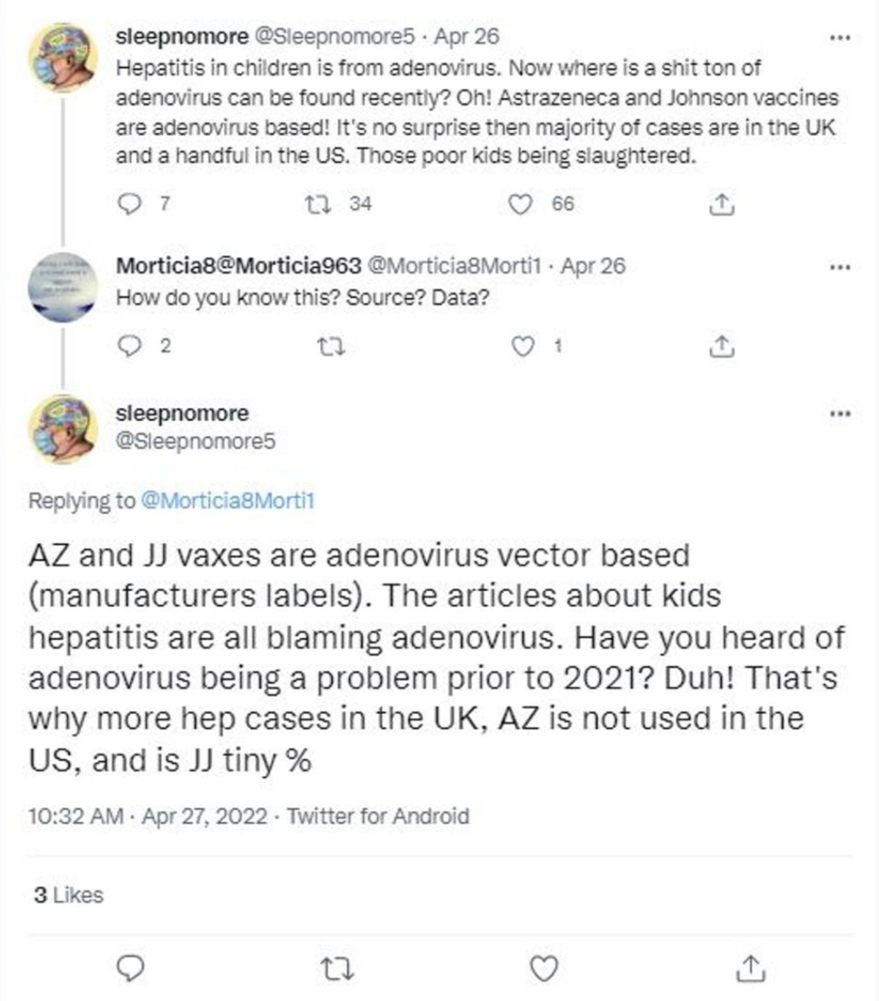
Task: Share the first sleepnomore tweet
Action: point(722,205)
